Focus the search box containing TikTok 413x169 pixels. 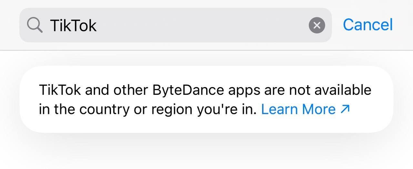[x=176, y=25]
